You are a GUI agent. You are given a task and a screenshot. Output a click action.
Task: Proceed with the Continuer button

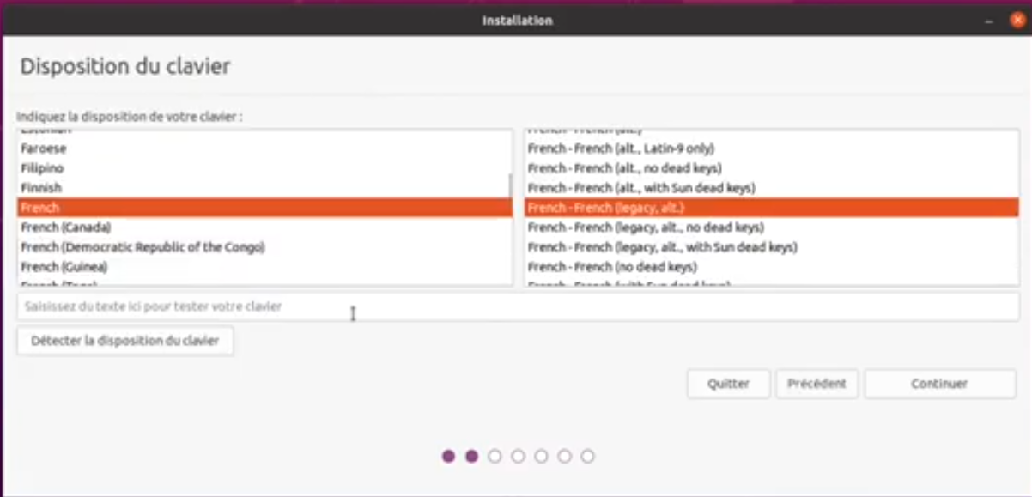click(939, 384)
